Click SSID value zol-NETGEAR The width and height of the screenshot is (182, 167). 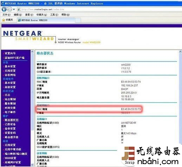click(129, 123)
